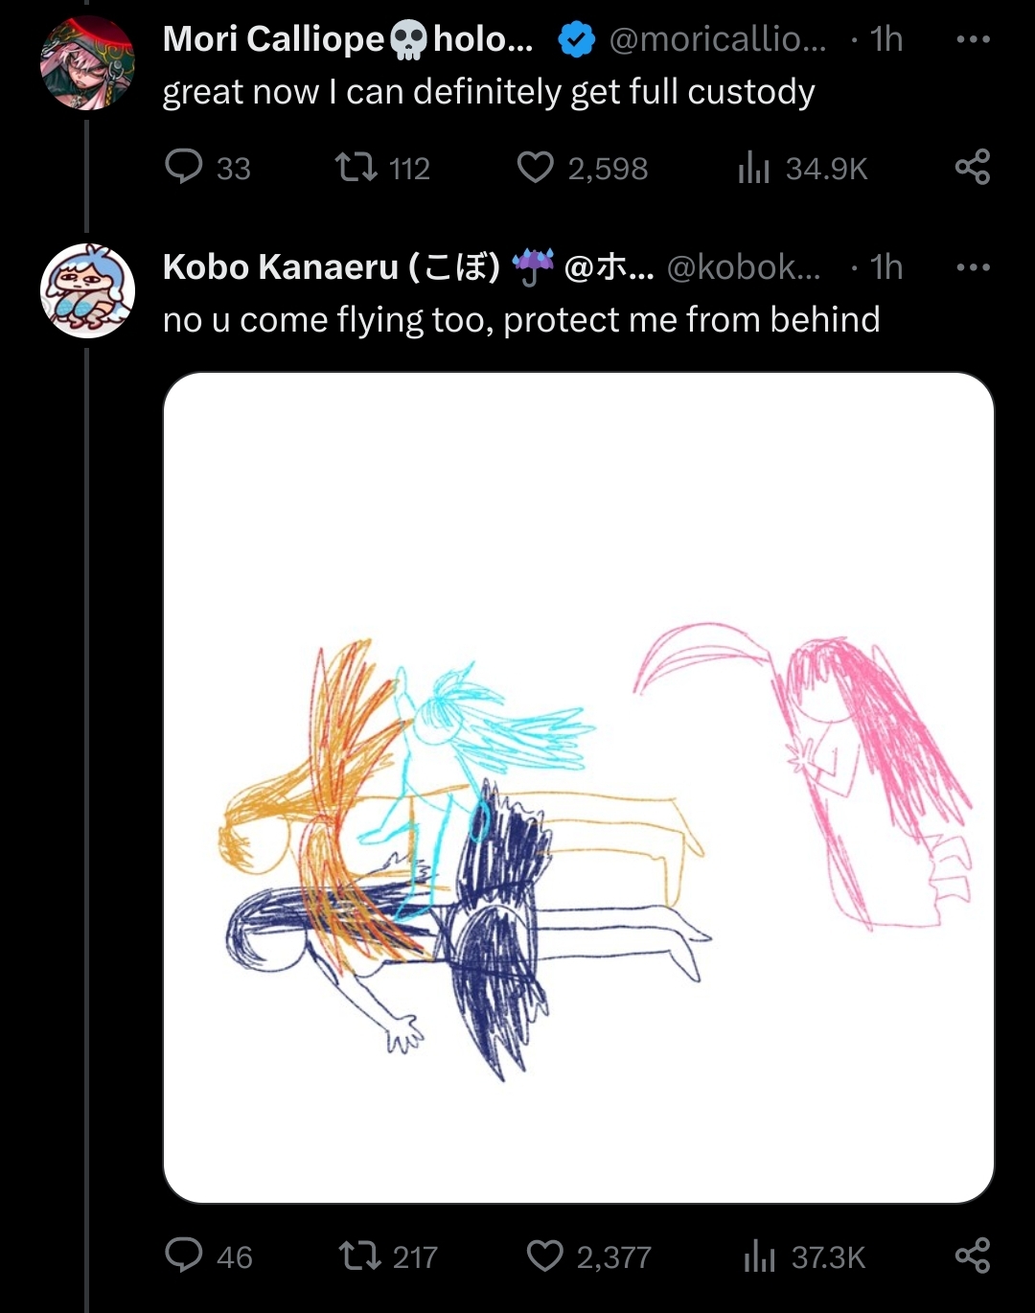Image resolution: width=1035 pixels, height=1313 pixels.
Task: Click the @moricallio handle
Action: [x=717, y=39]
